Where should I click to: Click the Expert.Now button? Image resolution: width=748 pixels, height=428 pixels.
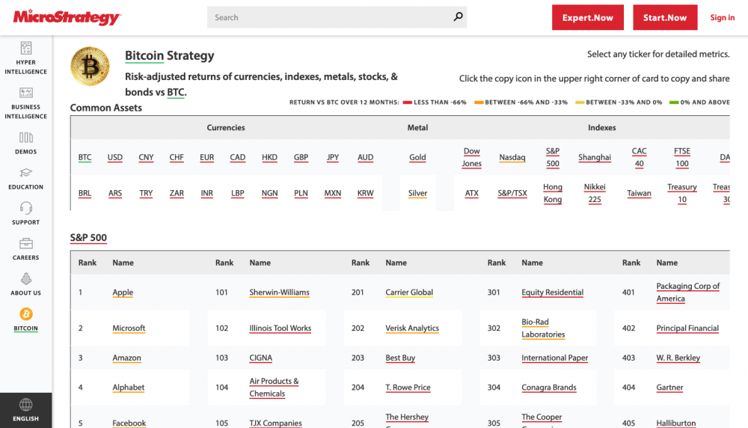click(588, 18)
